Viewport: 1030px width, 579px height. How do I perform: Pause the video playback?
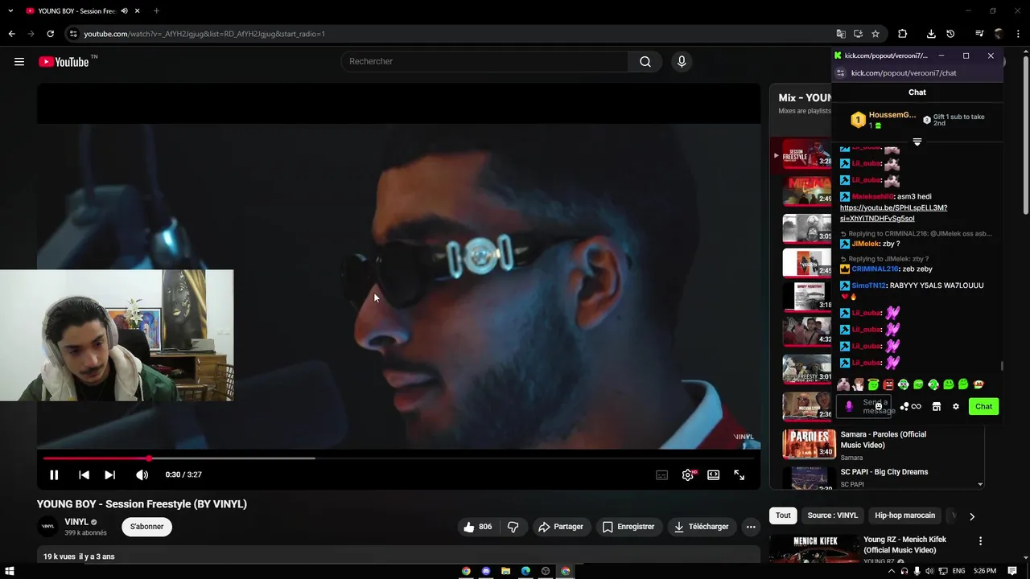[x=54, y=475]
